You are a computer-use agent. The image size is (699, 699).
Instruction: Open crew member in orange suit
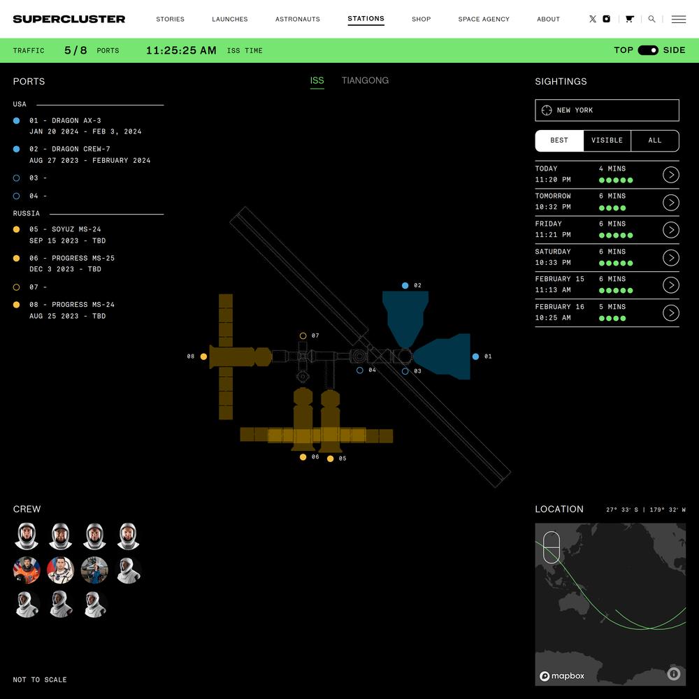[27, 570]
